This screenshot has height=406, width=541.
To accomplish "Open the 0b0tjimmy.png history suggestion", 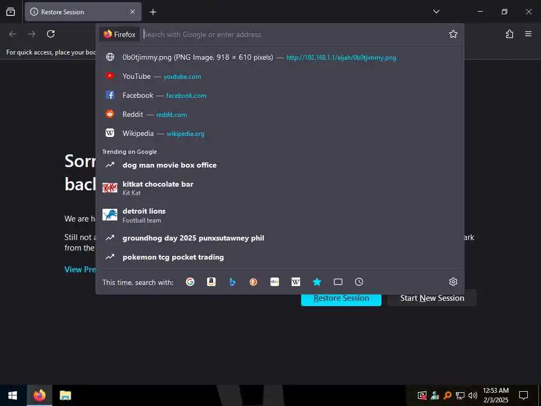I will click(280, 57).
